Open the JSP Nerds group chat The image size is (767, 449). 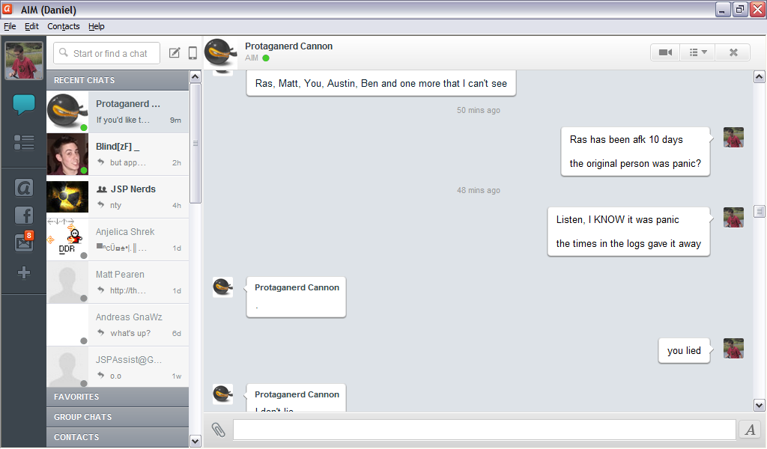click(x=118, y=197)
